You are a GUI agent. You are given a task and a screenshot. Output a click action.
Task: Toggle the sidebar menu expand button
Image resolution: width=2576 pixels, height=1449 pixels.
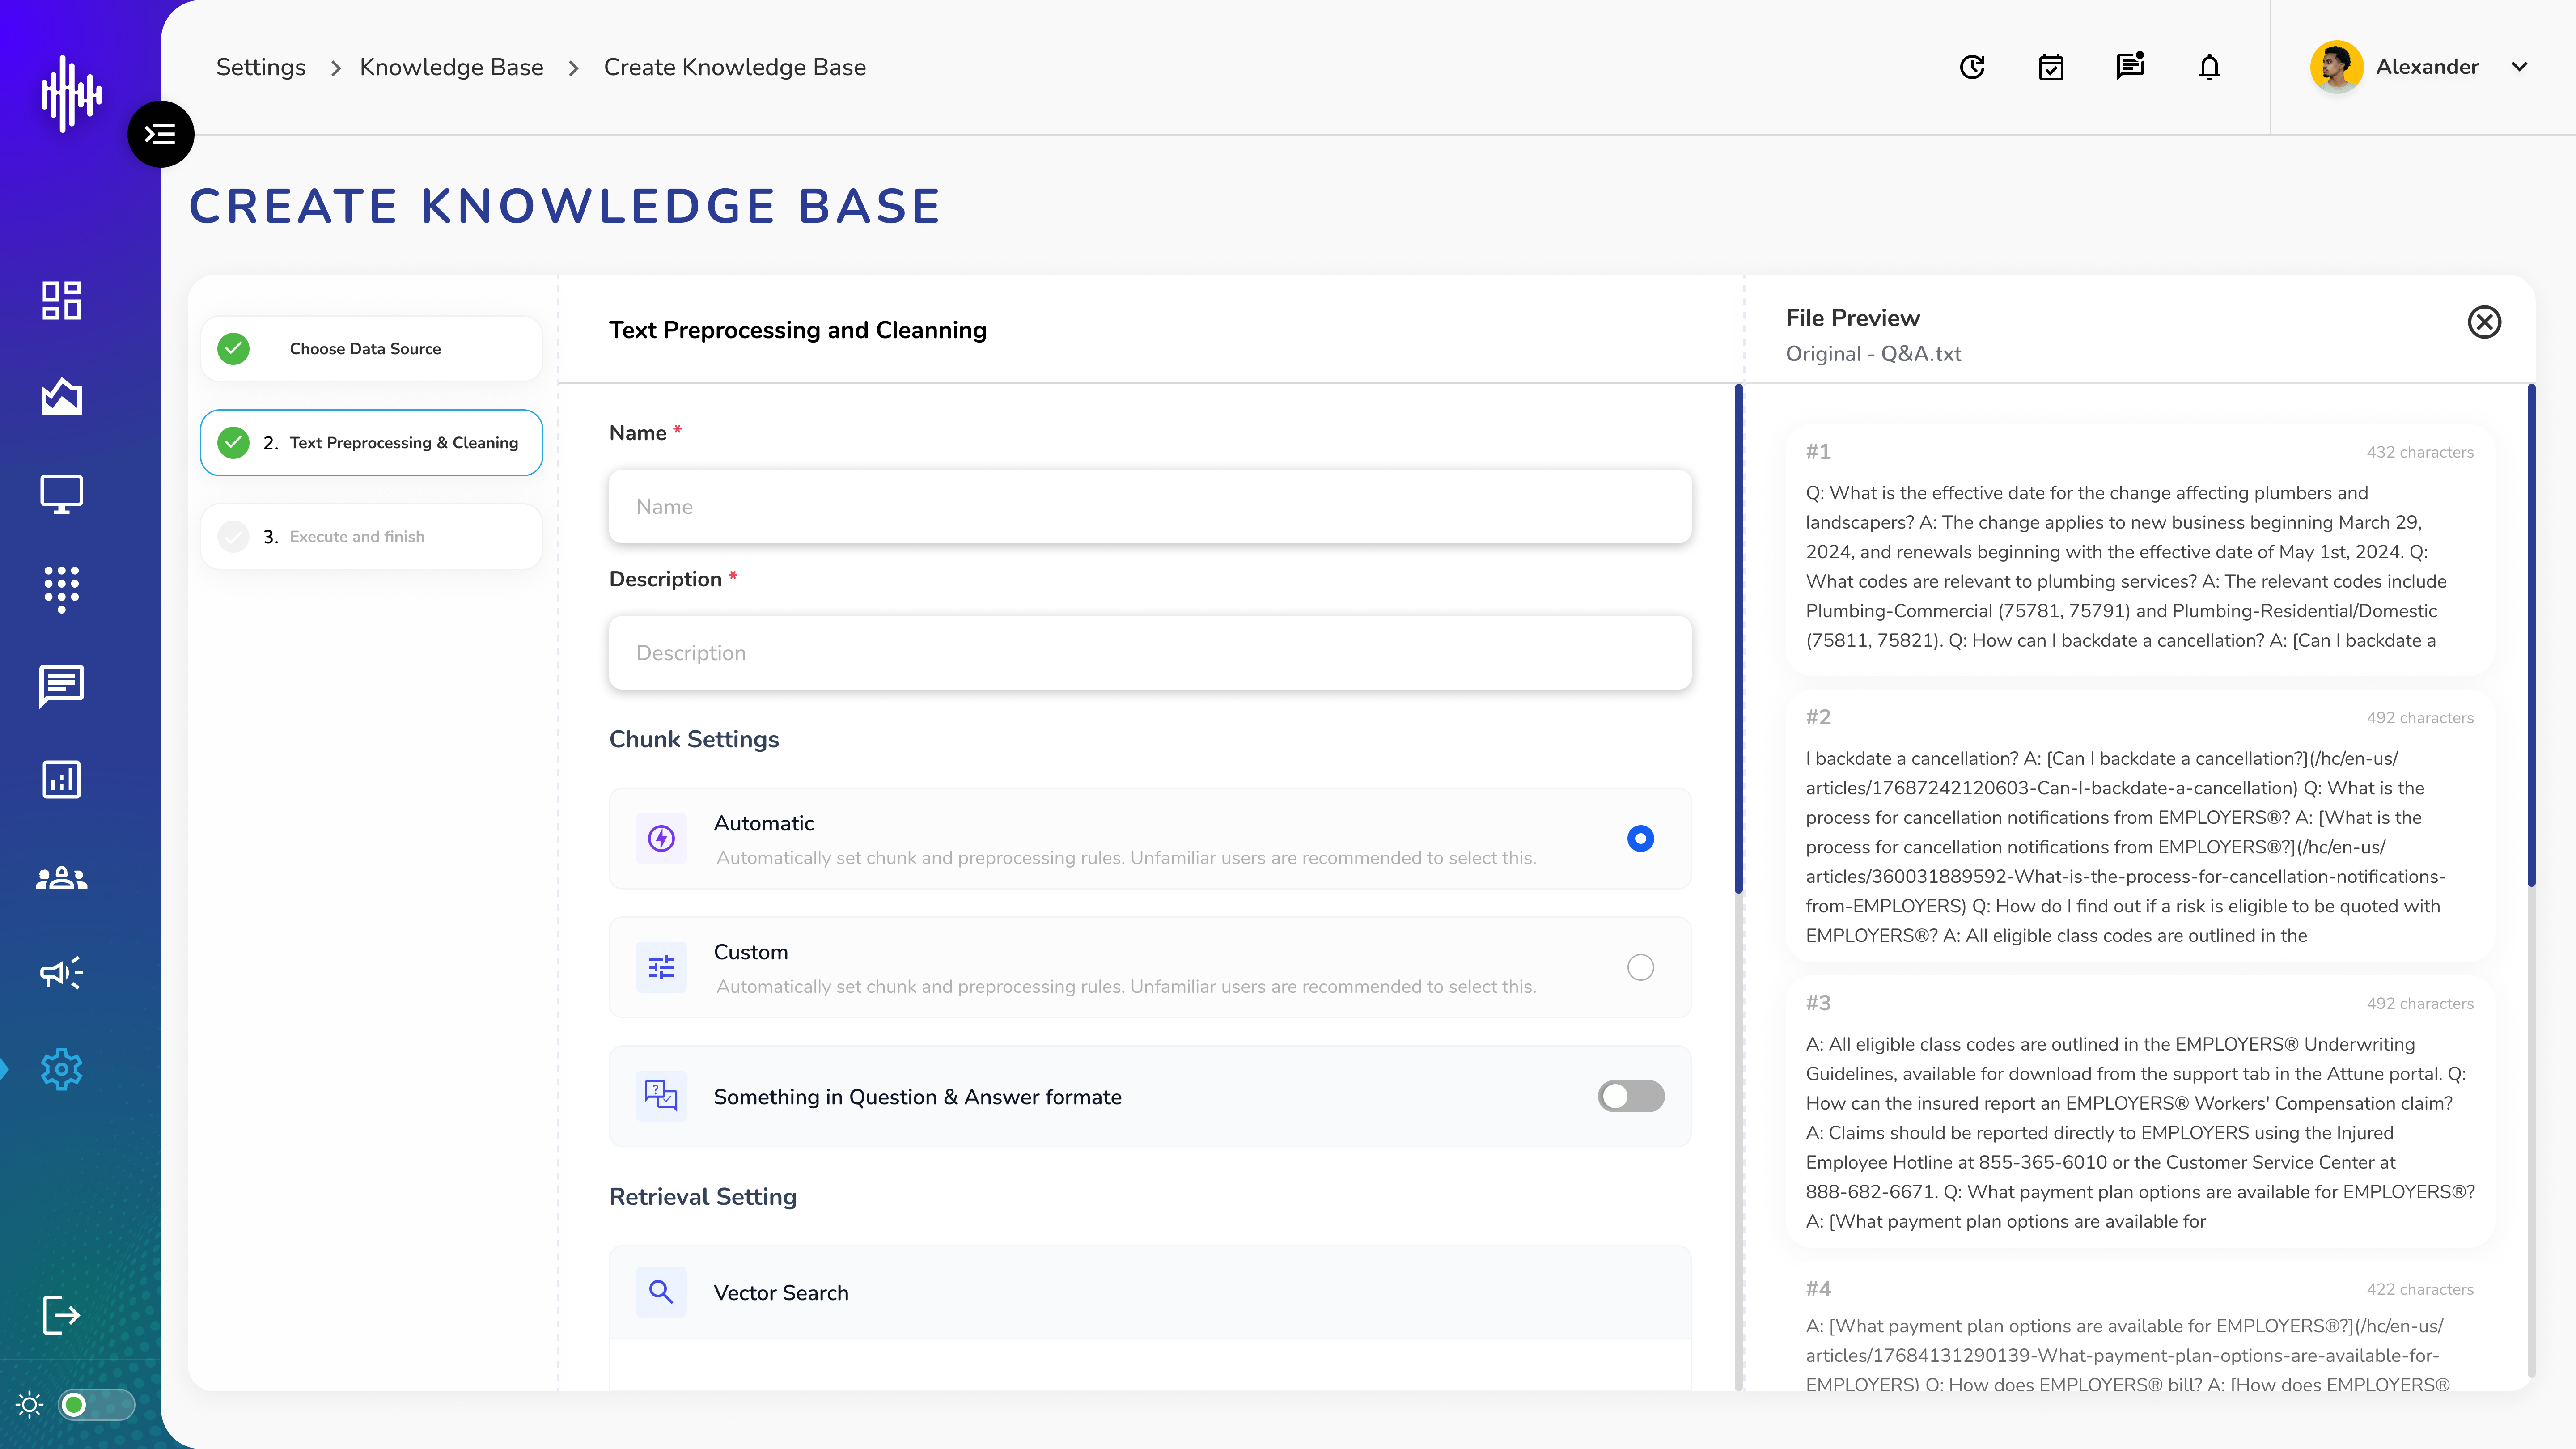160,134
